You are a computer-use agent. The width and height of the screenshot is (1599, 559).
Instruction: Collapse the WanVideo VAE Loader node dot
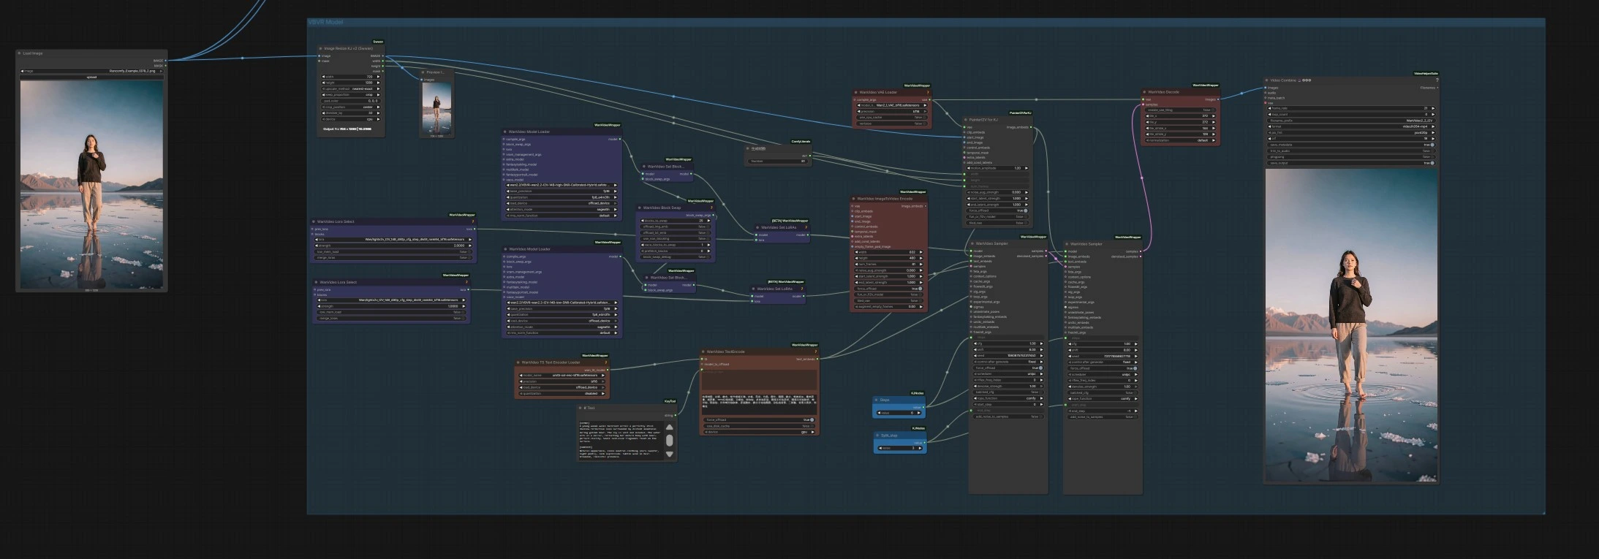click(x=855, y=92)
